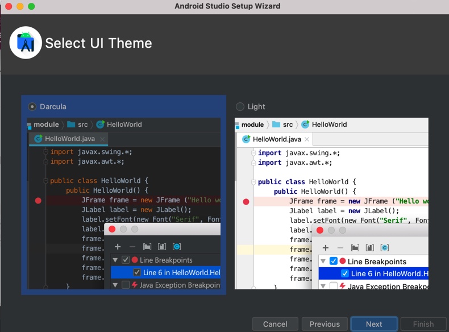Click the group by package icon in Light preview
Viewport: 449px width, 332px height.
pos(355,248)
